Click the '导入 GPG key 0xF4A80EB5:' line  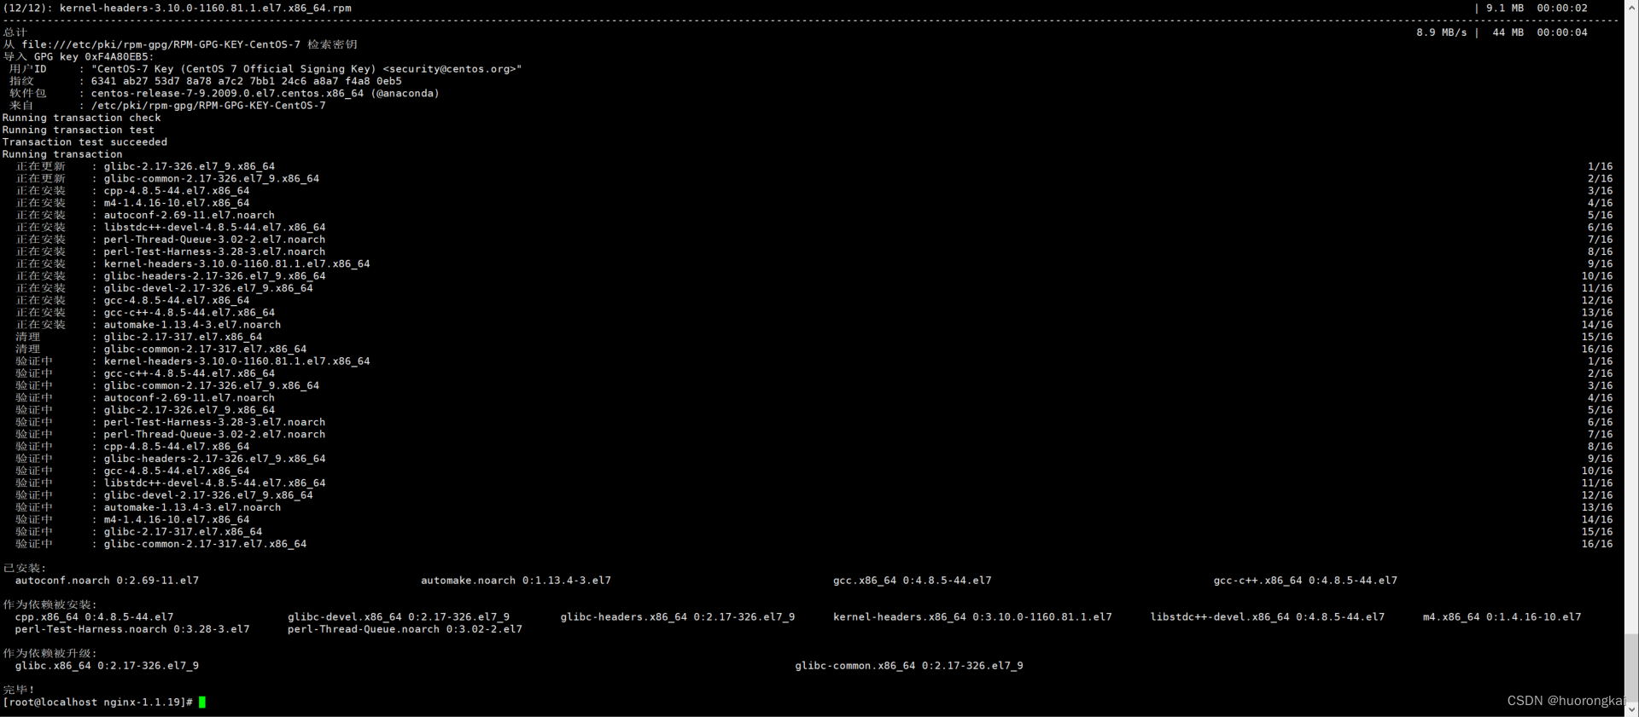tap(79, 56)
